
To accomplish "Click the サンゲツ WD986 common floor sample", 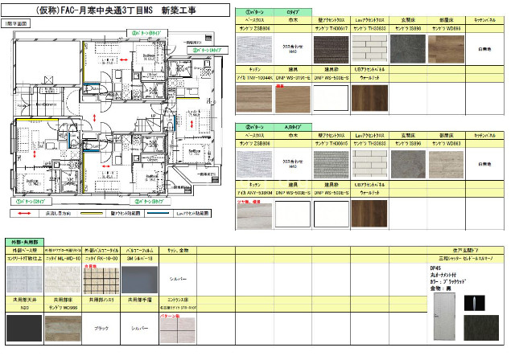I will coord(64,329).
